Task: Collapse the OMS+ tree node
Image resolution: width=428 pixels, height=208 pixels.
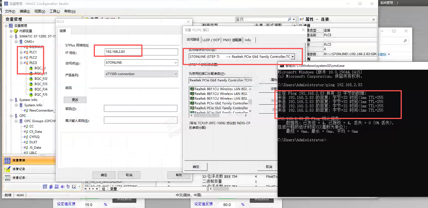Action: 17,42
